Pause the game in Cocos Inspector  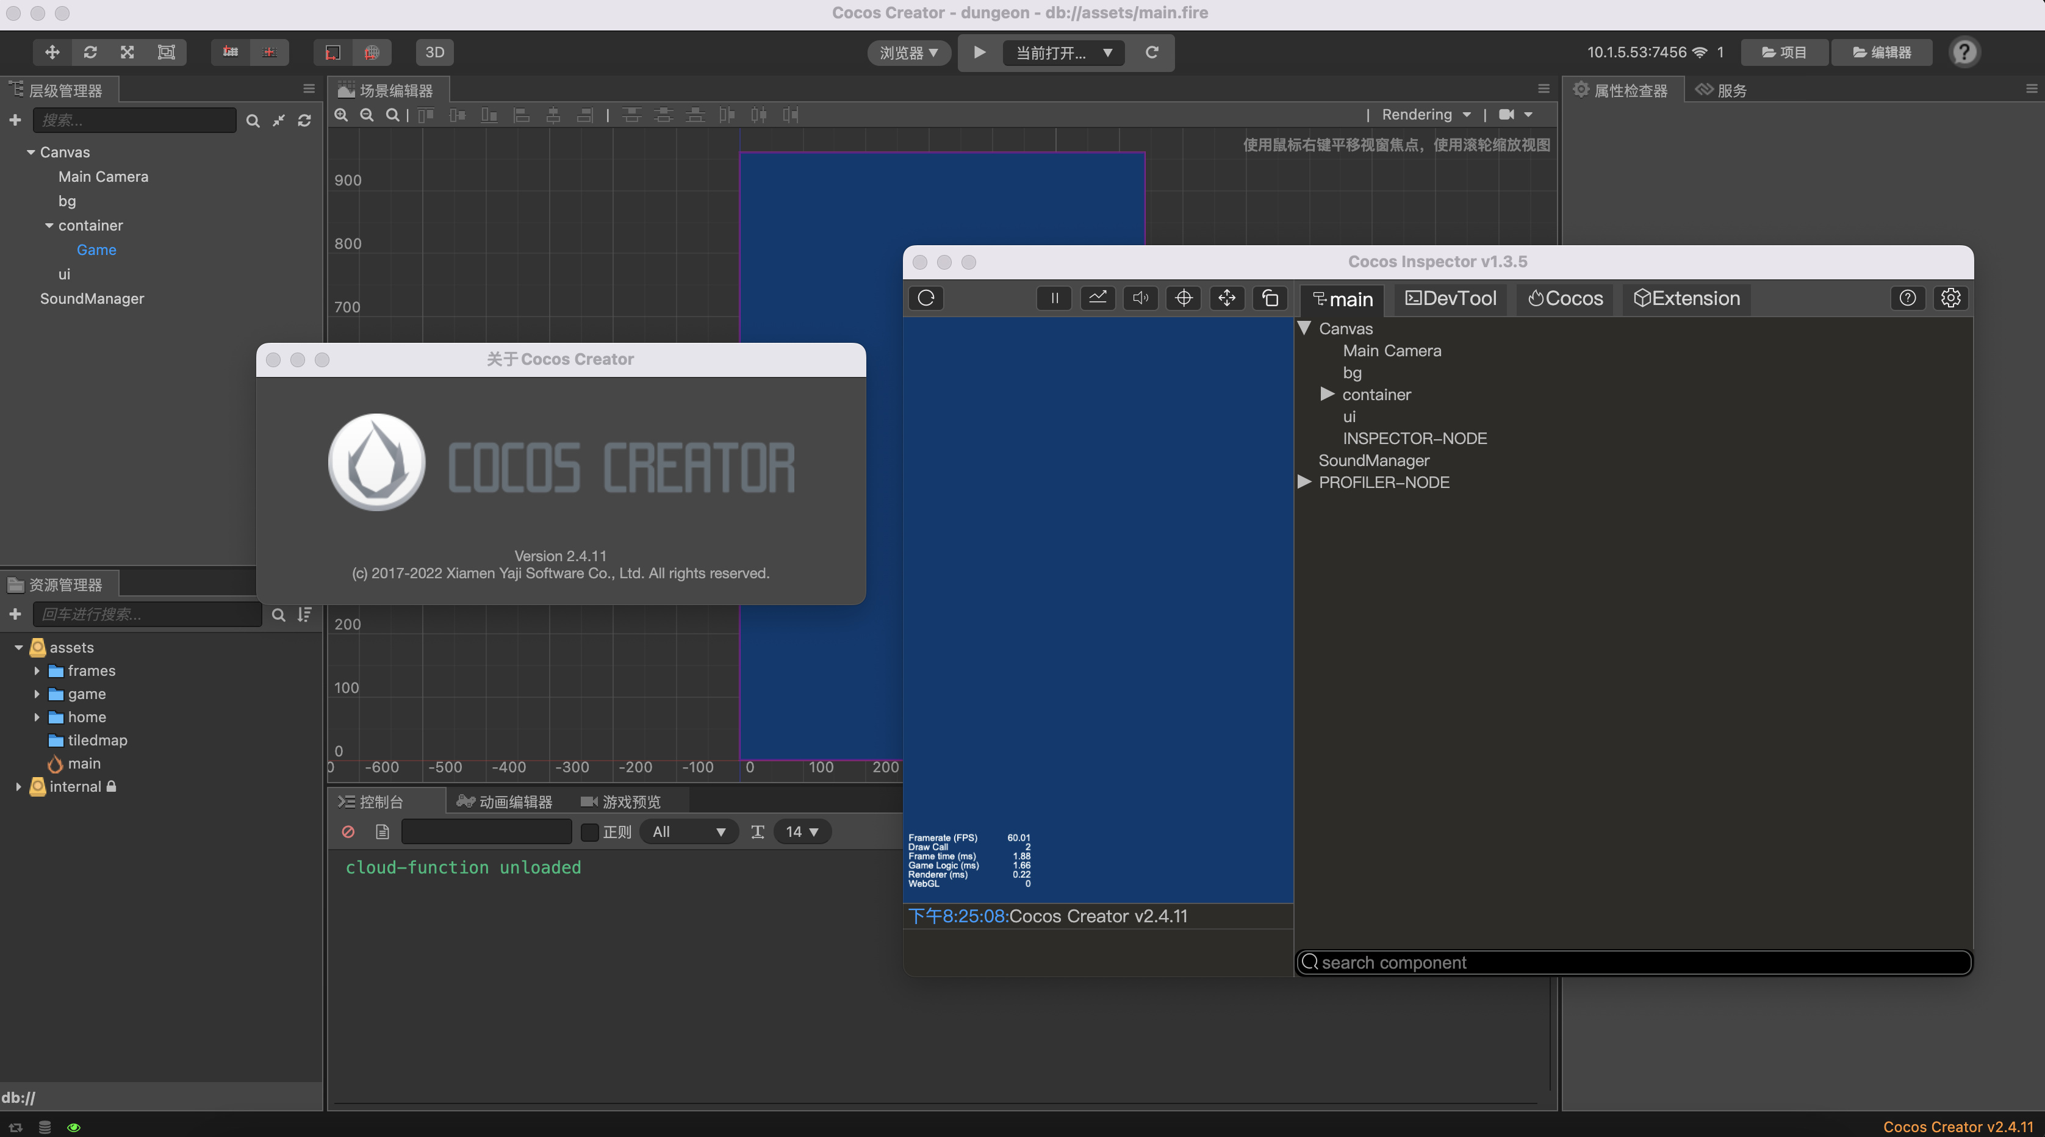tap(1054, 298)
